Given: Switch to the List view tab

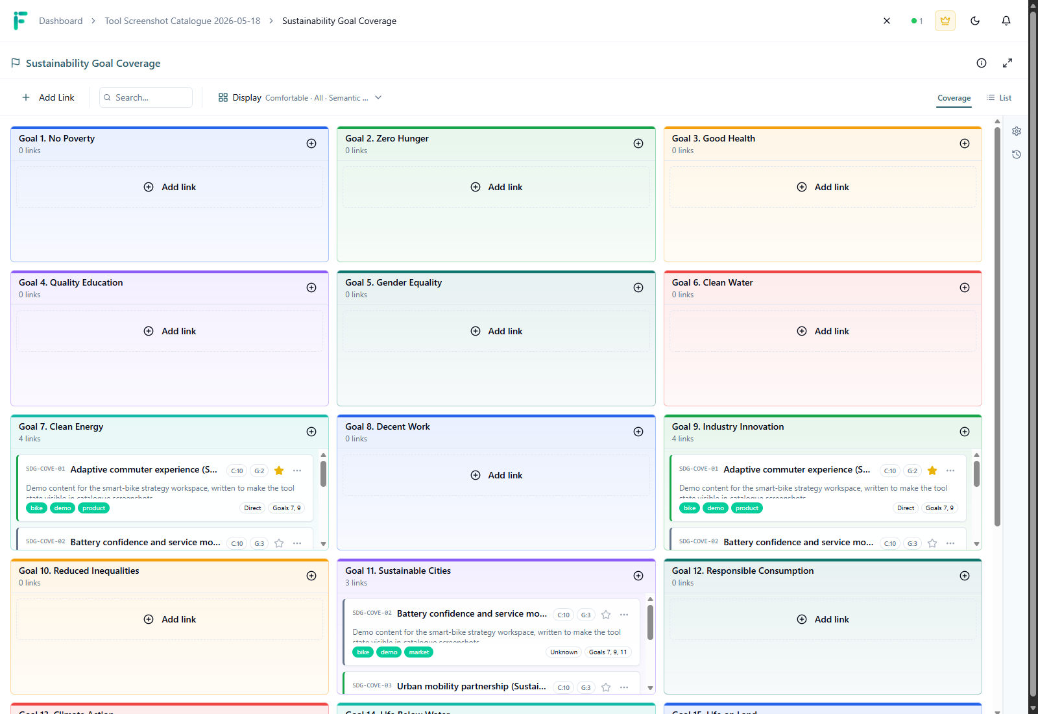Looking at the screenshot, I should pyautogui.click(x=999, y=98).
